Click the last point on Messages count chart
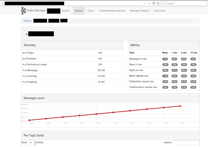Image resolution: width=208 pixels, height=147 pixels. [180, 106]
